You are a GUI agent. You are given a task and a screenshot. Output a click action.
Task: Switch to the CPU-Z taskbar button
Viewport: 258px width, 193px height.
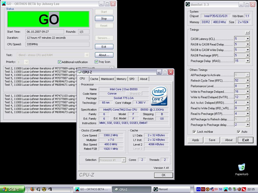click(x=132, y=189)
